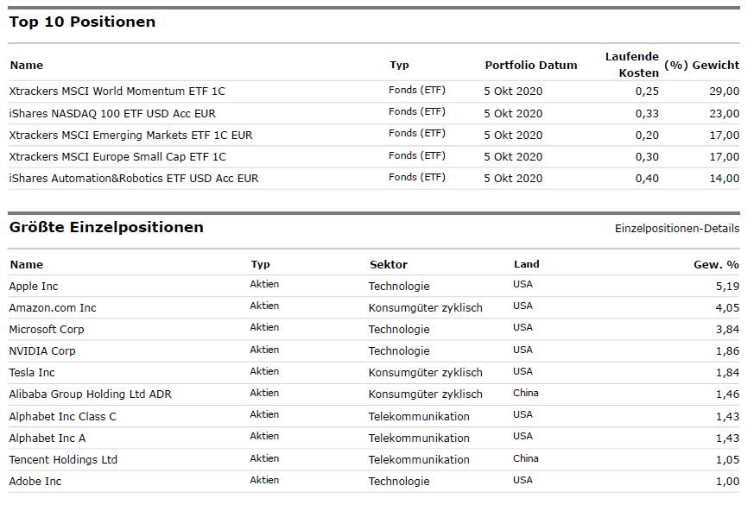Open the Apple Inc position
Viewport: 754px width, 511px height.
tap(34, 286)
